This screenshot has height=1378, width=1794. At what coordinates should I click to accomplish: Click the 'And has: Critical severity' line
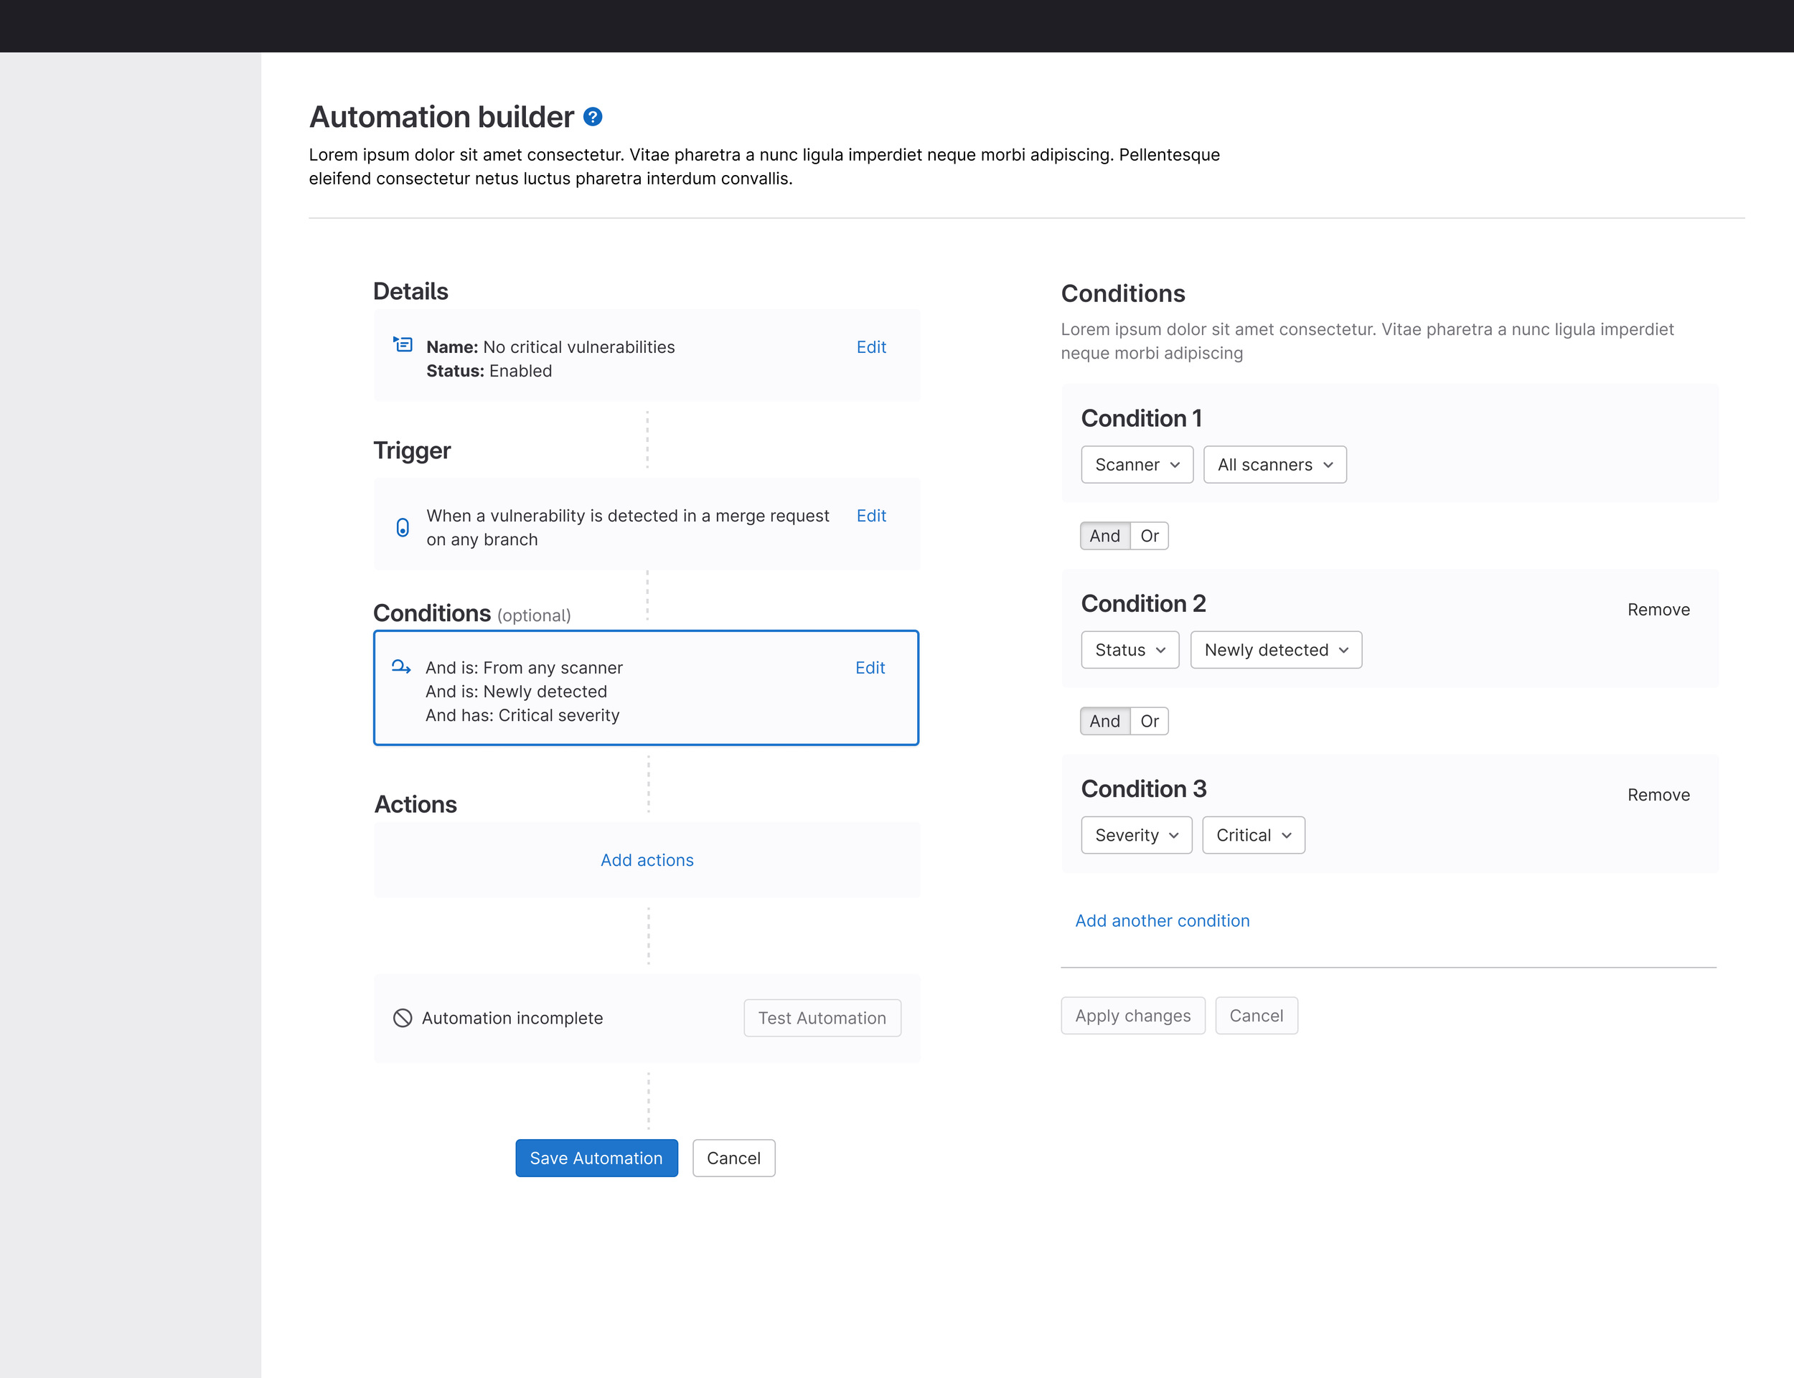[x=522, y=715]
